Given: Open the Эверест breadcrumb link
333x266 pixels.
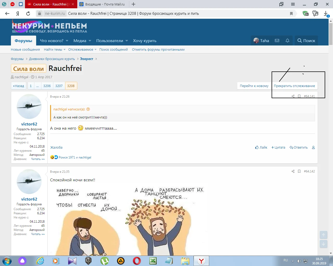Looking at the screenshot, I should click(x=86, y=59).
